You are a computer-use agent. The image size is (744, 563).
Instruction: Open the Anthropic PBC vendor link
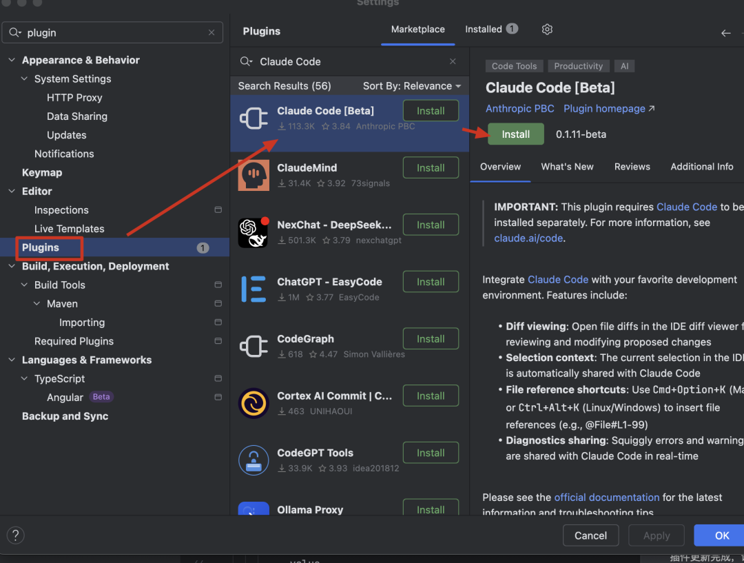519,109
